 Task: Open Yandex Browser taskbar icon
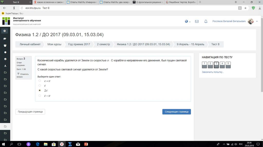62,144
